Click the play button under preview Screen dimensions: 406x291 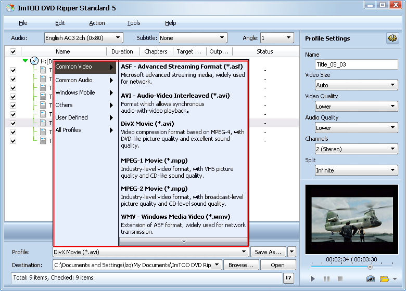pos(312,279)
